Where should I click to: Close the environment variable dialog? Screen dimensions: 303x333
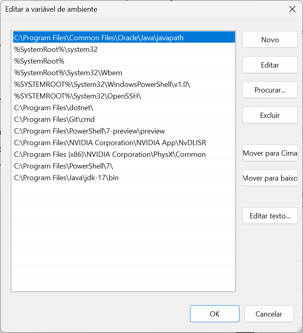pyautogui.click(x=292, y=9)
